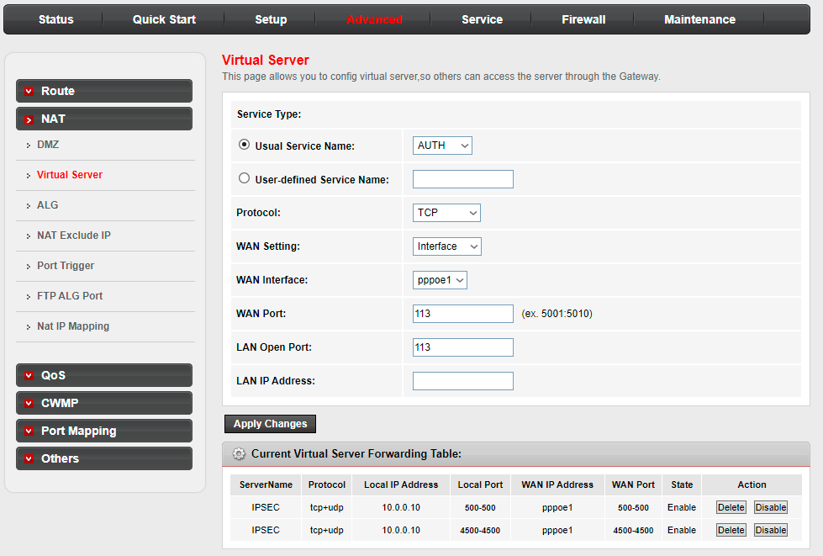Delete the IPSEC 500-500 forwarding rule
823x556 pixels.
pos(731,507)
